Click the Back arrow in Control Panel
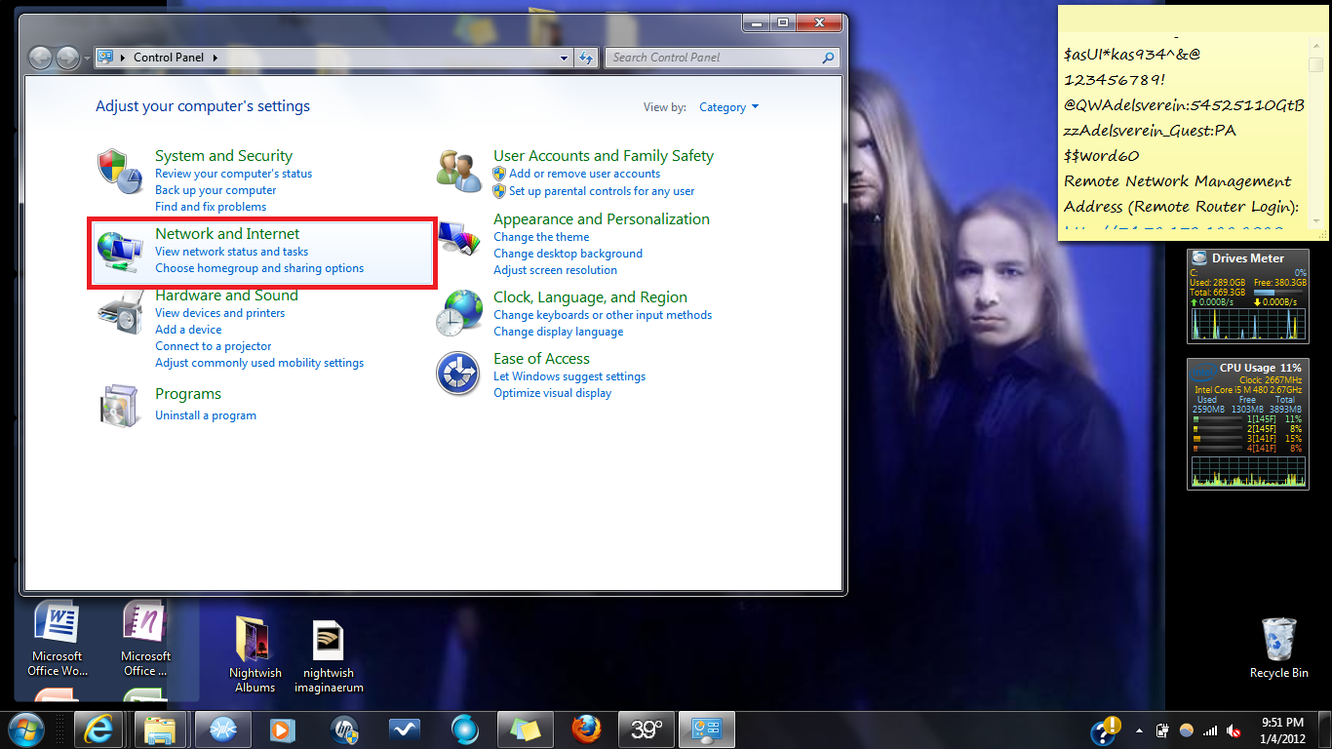This screenshot has height=749, width=1332. (40, 58)
